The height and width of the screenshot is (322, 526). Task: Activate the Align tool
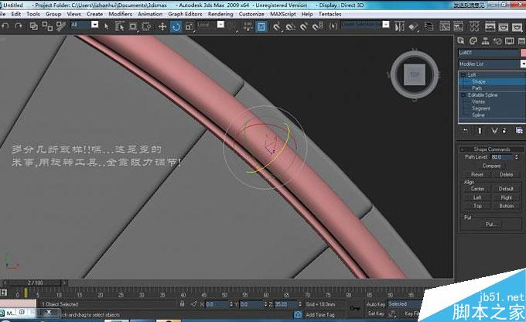414,27
